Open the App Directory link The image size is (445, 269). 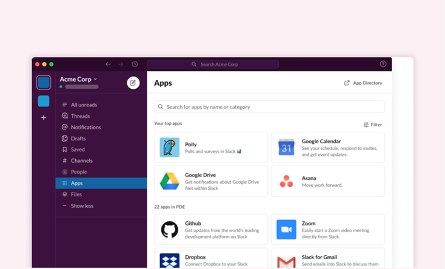[x=363, y=83]
